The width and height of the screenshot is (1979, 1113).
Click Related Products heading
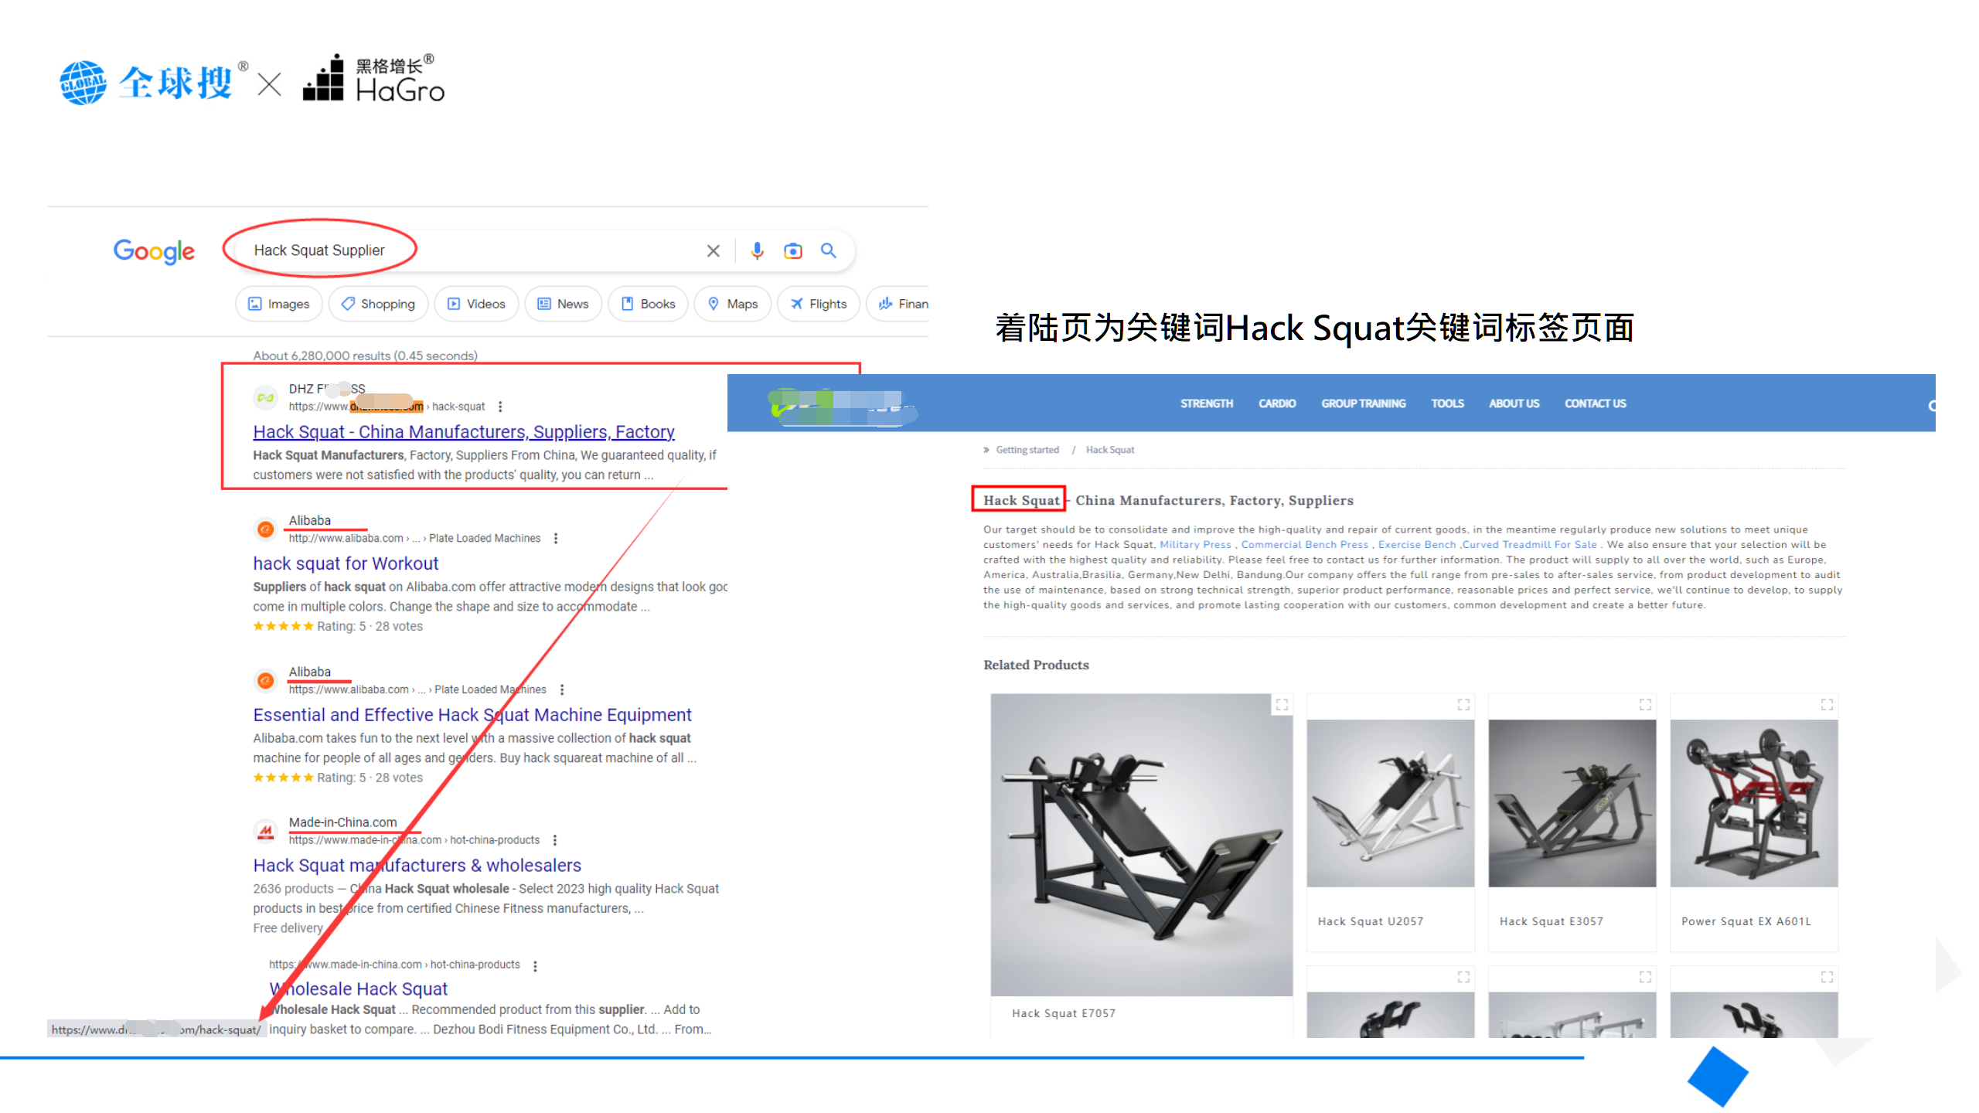coord(1036,665)
